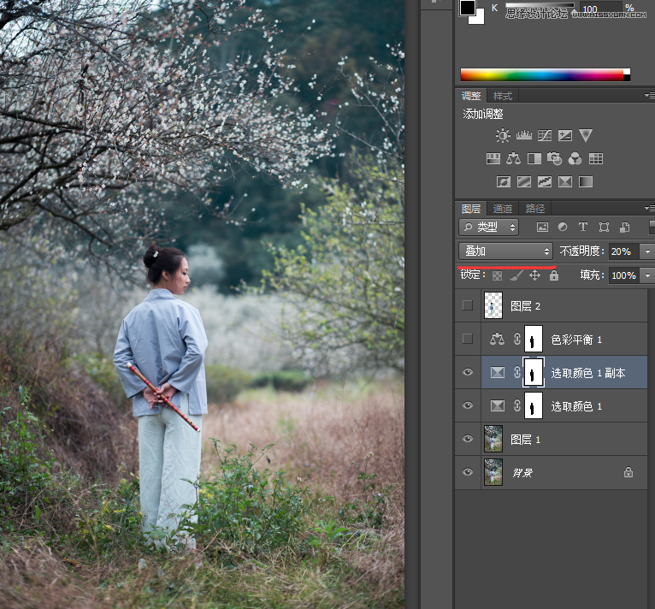
Task: Lock layer position
Action: [x=534, y=275]
